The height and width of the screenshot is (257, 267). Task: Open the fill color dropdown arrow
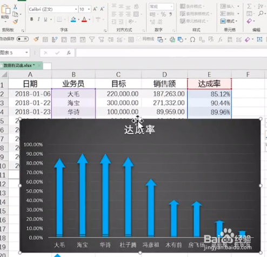tap(78, 19)
